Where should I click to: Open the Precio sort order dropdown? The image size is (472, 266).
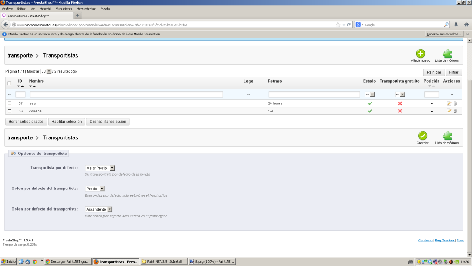(95, 189)
